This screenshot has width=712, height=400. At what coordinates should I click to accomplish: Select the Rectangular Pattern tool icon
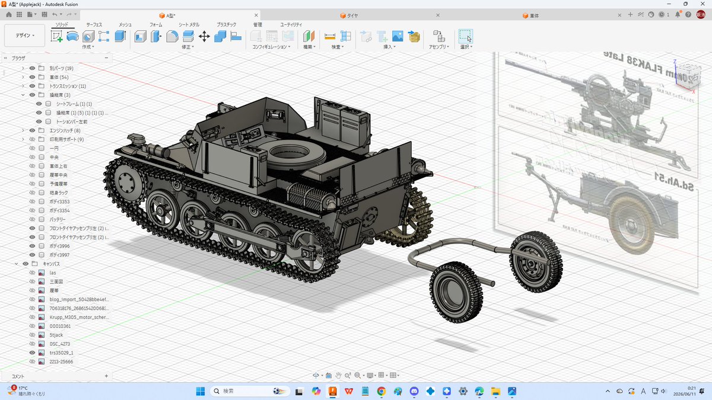click(x=104, y=36)
